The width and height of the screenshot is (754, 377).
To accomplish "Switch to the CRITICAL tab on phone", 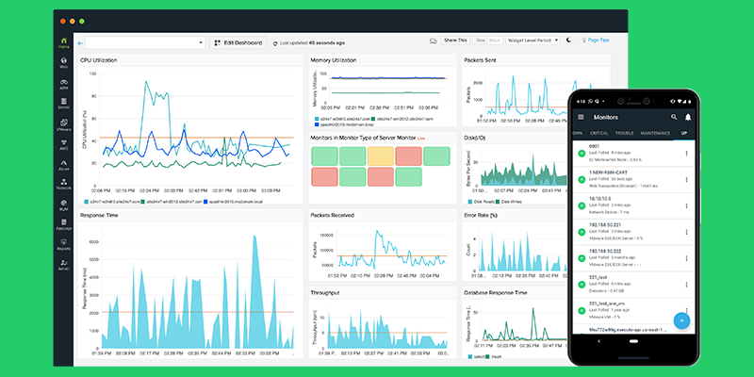I will tap(598, 133).
